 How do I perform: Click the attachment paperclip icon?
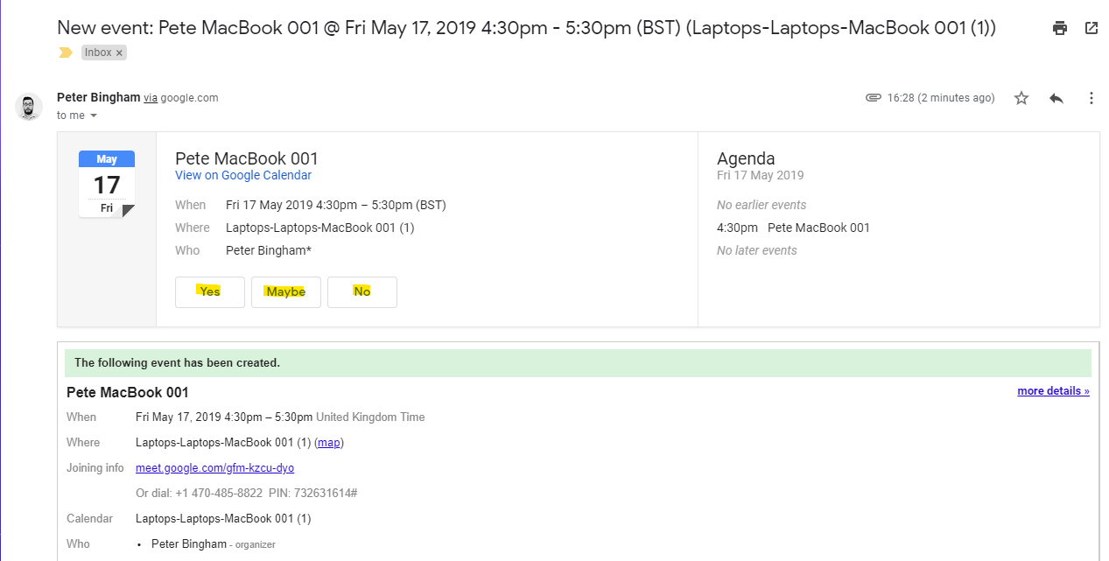click(x=873, y=97)
